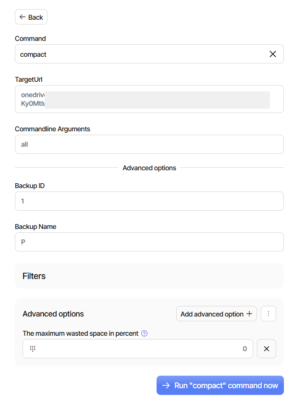305x405 pixels.
Task: Click the Back button
Action: click(31, 17)
